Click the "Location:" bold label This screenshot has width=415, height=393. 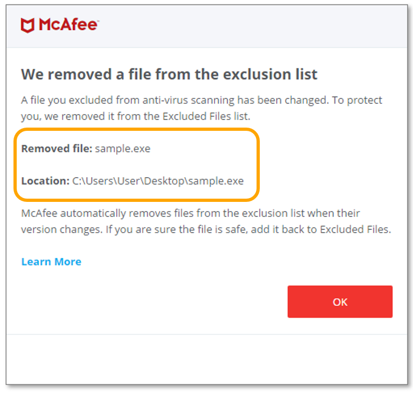pos(45,181)
